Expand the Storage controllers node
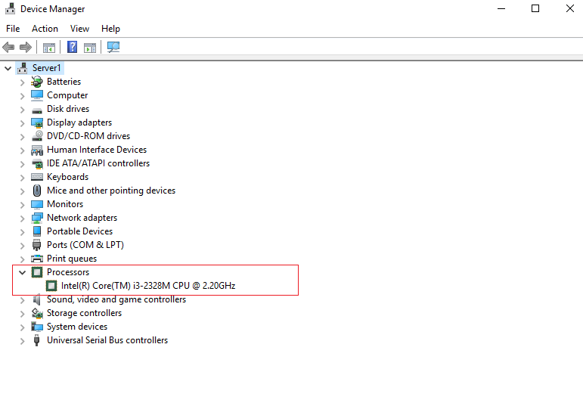The image size is (583, 406). 23,314
